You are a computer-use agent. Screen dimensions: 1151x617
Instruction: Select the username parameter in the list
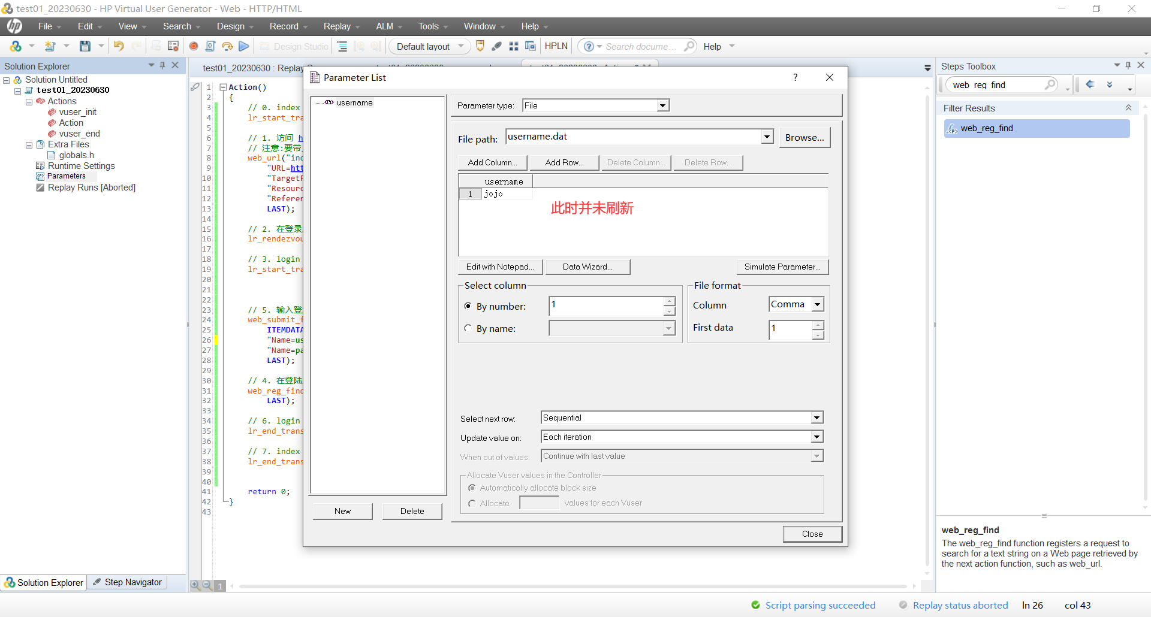[354, 102]
